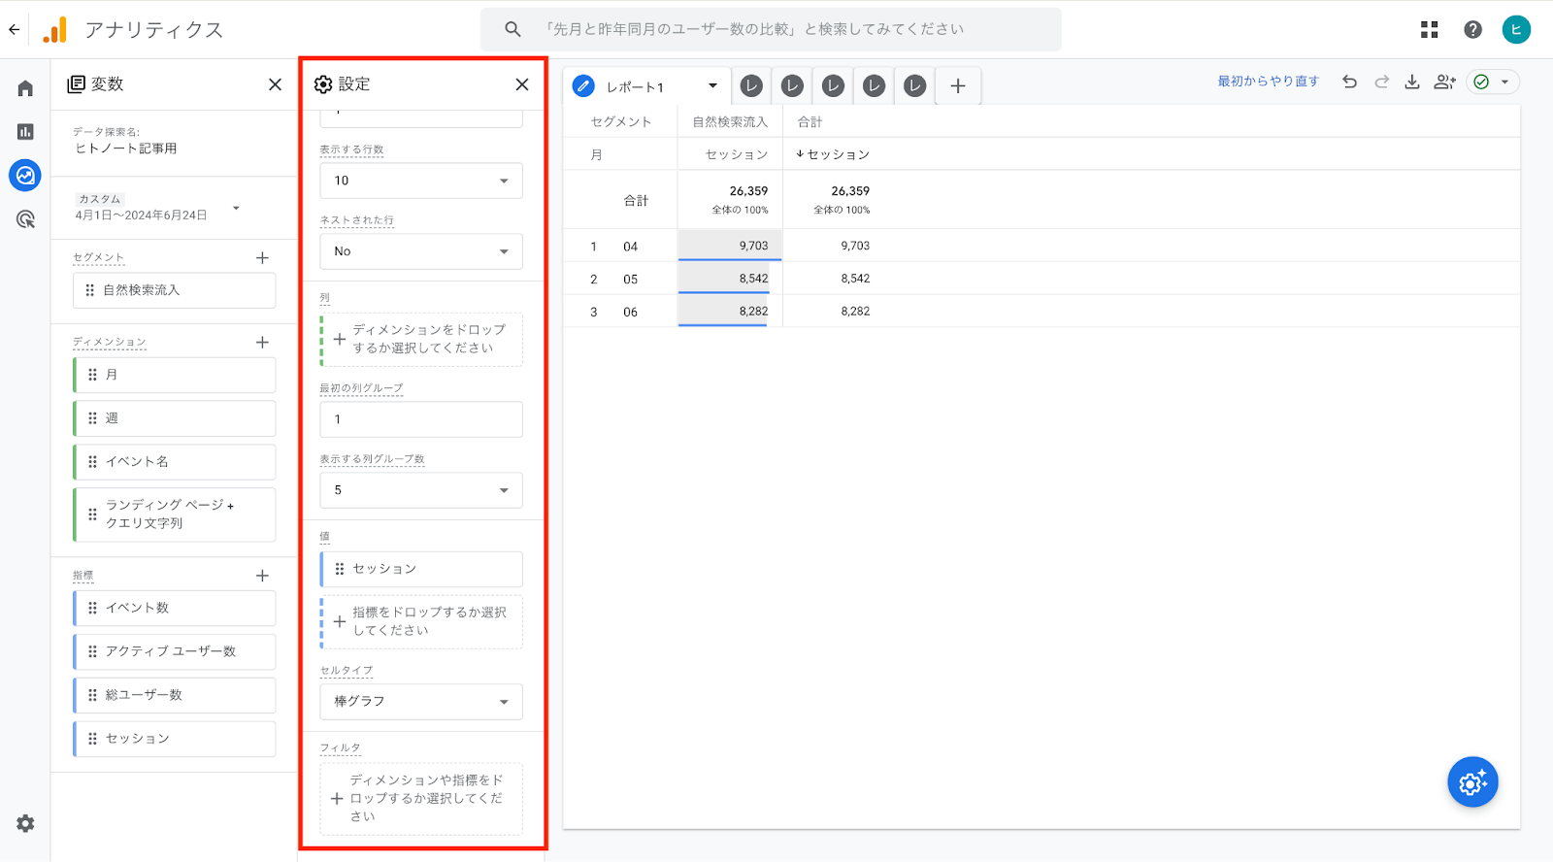1553x862 pixels.
Task: Add a new segment with the plus icon
Action: (262, 257)
